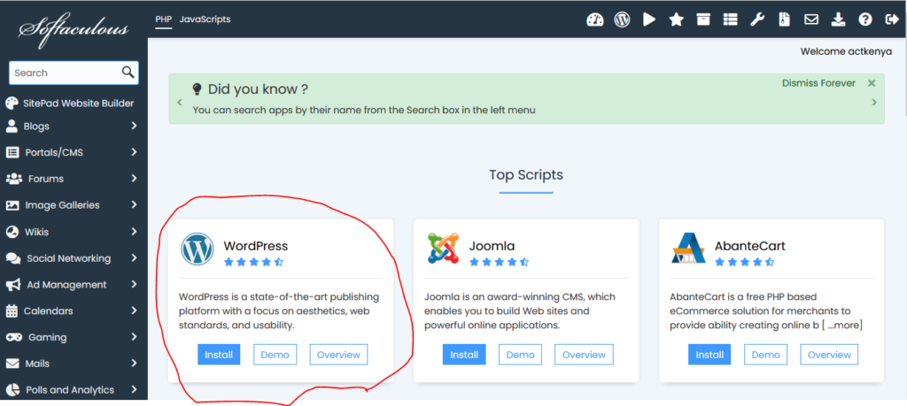Expand the Gaming category chevron
This screenshot has height=406, width=907.
(135, 337)
